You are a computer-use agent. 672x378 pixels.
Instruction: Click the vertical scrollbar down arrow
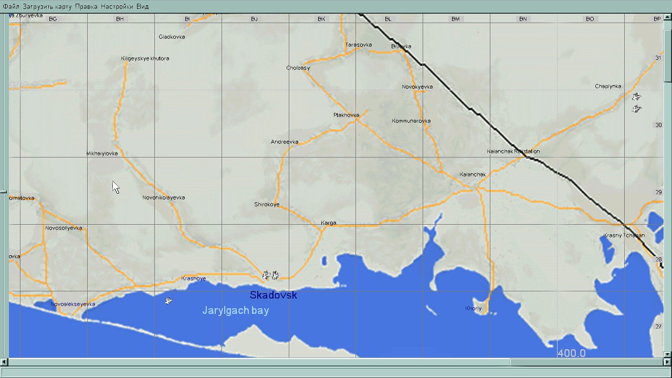(668, 354)
